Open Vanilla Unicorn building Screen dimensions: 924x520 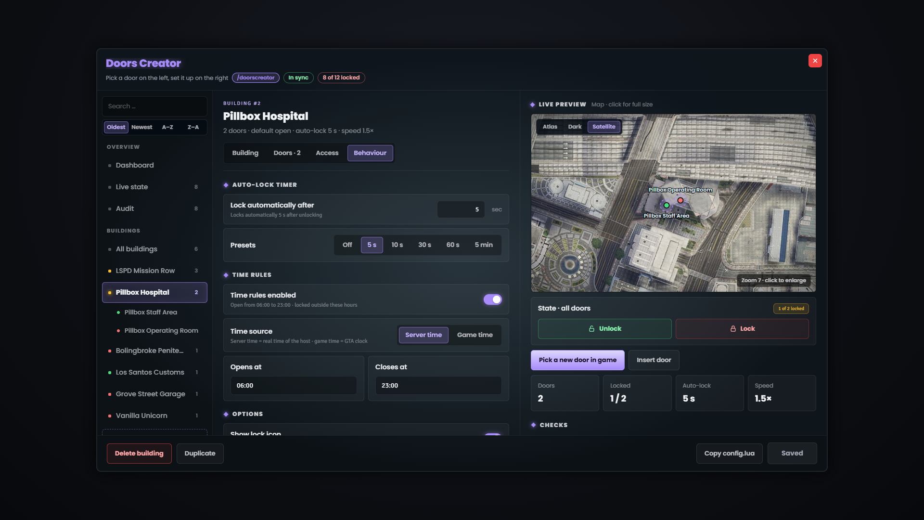(154, 416)
